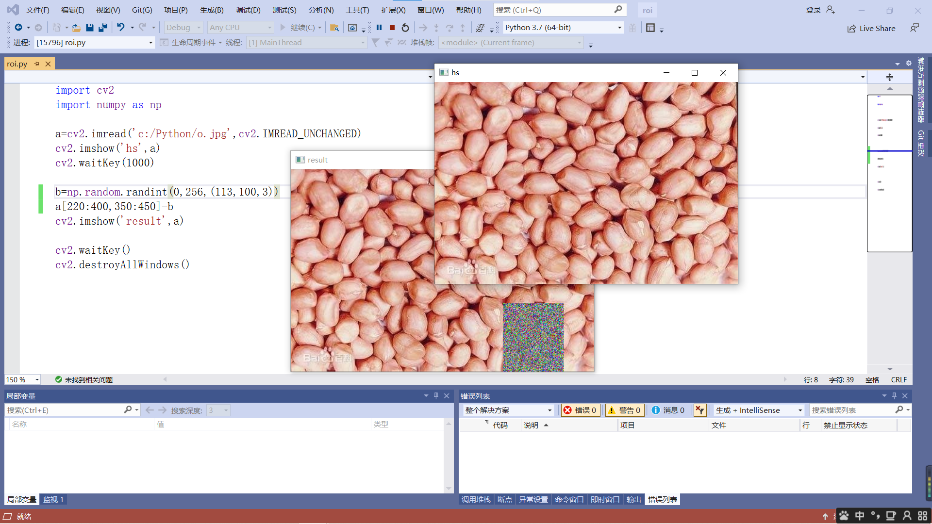The height and width of the screenshot is (524, 932).
Task: Toggle the 错误 0 errors filter
Action: tap(580, 410)
